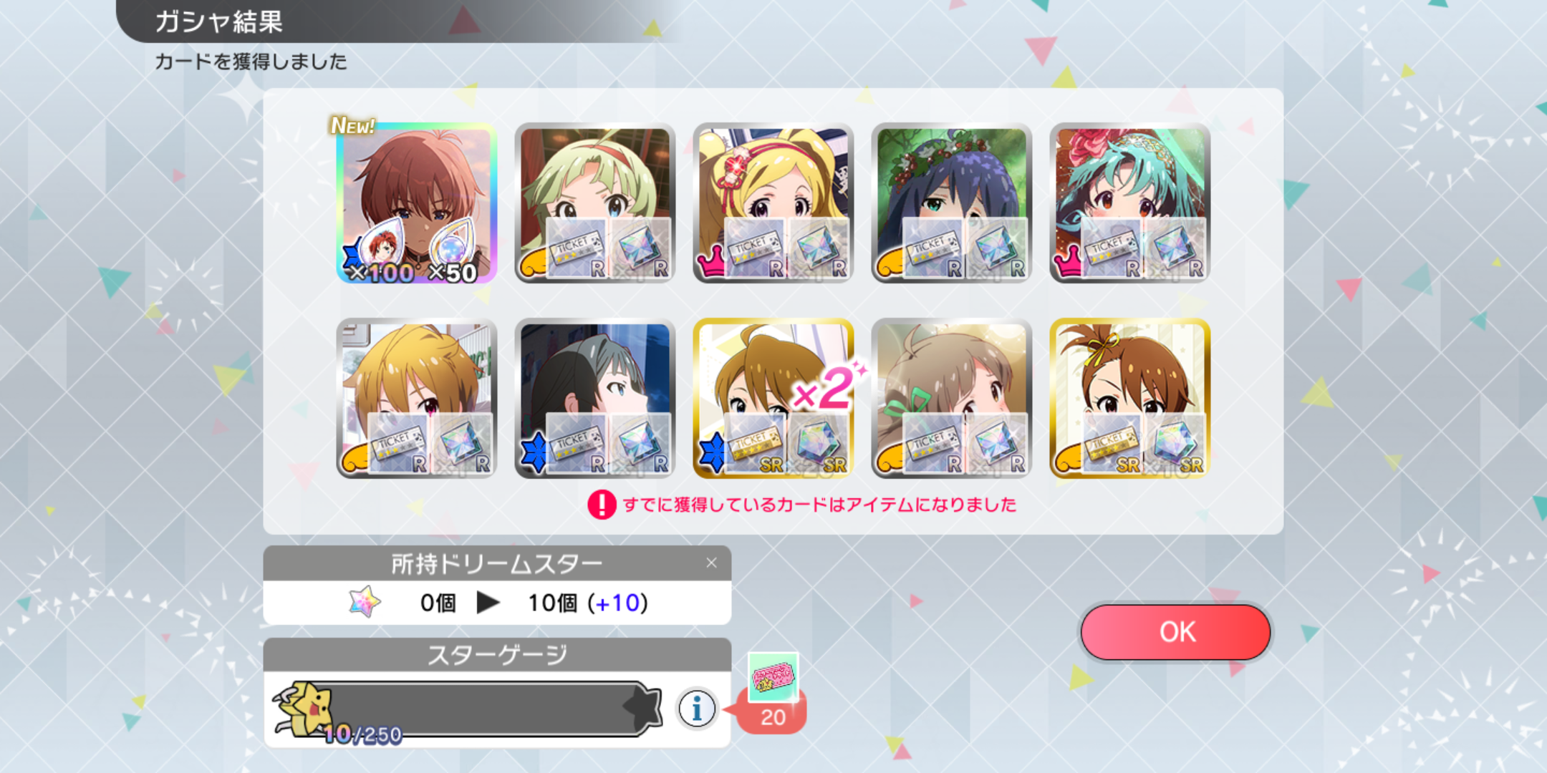Tap the rainbow Dream Star icon
Viewport: 1547px width, 773px height.
365,602
